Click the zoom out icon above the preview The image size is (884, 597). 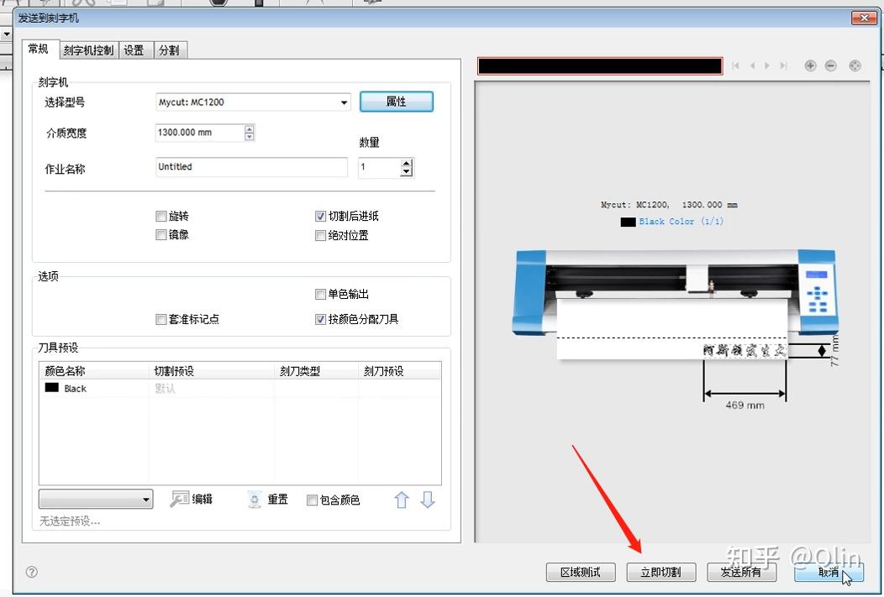[830, 65]
